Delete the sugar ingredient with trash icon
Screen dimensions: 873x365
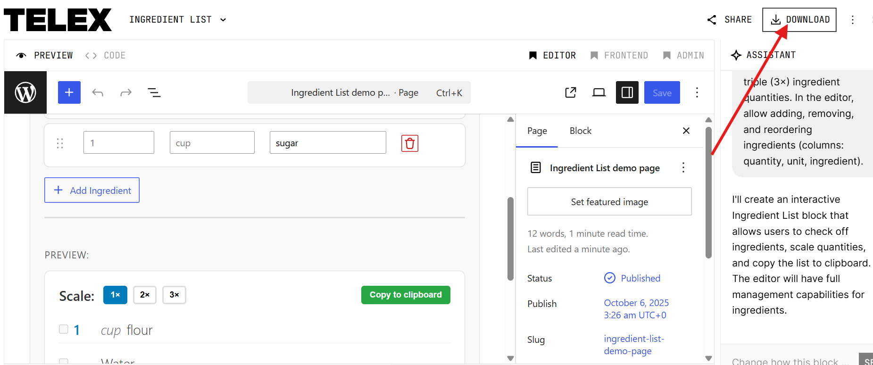[x=409, y=143]
